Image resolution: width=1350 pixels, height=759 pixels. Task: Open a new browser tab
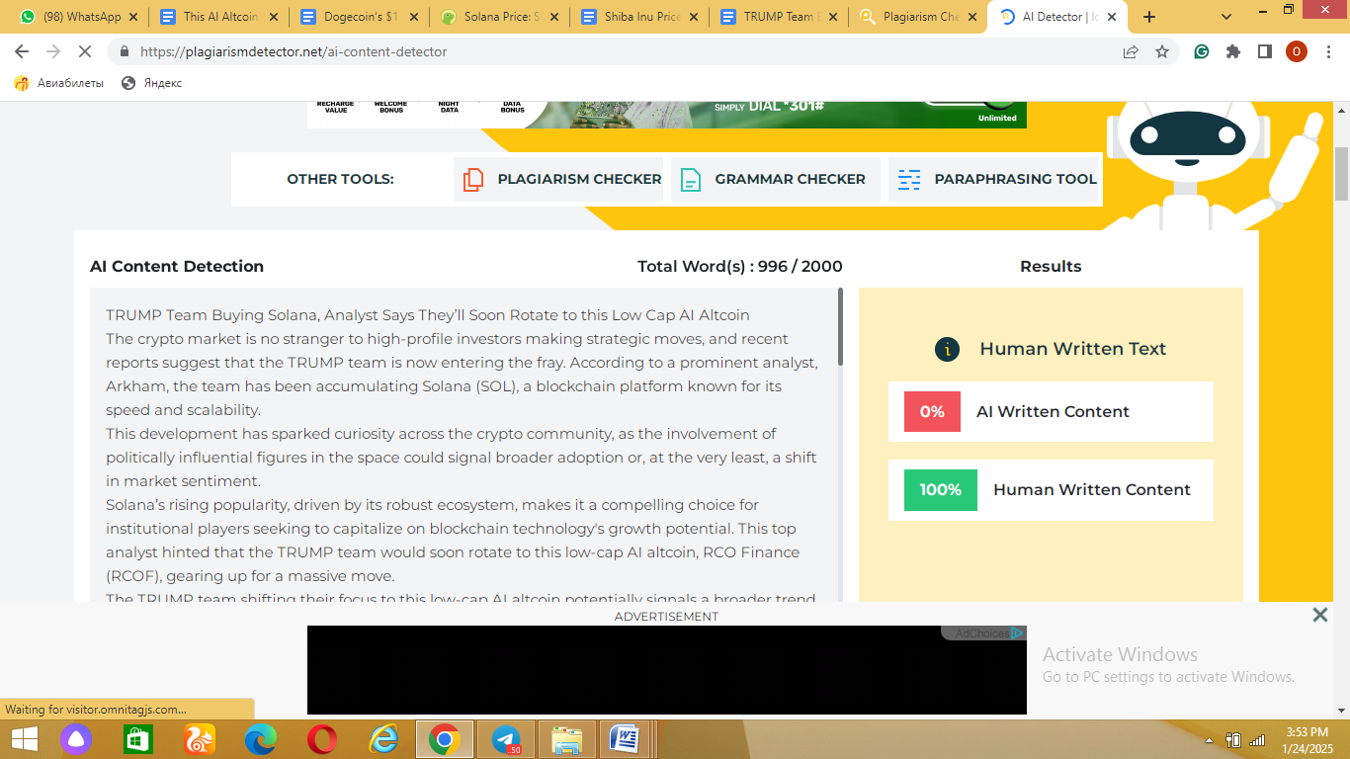(1149, 17)
